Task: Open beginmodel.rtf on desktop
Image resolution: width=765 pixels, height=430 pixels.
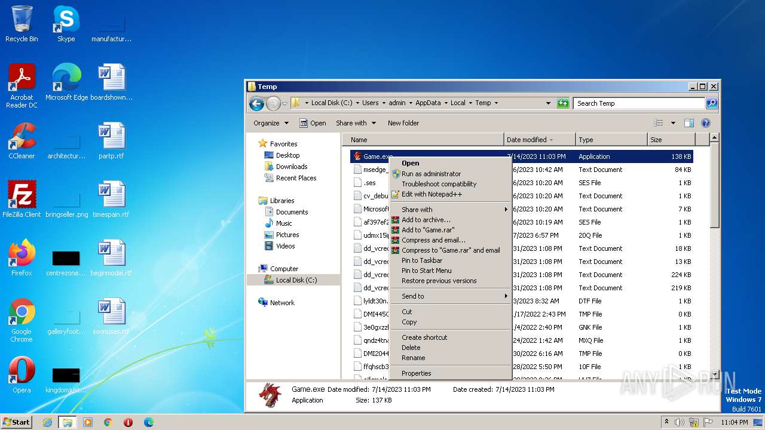Action: click(112, 258)
